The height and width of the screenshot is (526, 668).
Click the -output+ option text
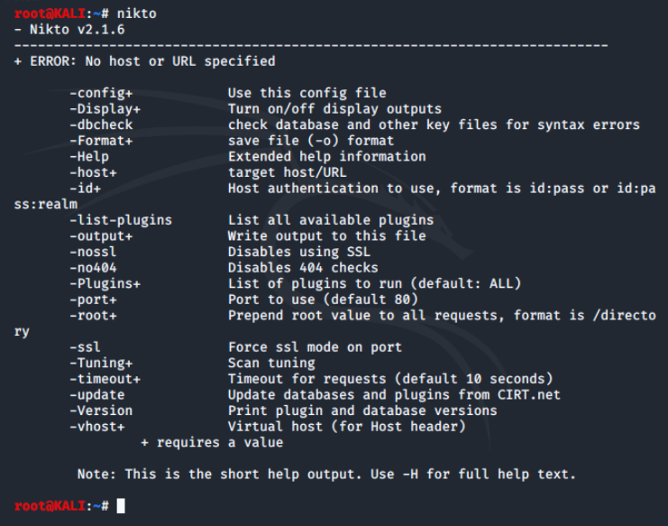tap(101, 236)
